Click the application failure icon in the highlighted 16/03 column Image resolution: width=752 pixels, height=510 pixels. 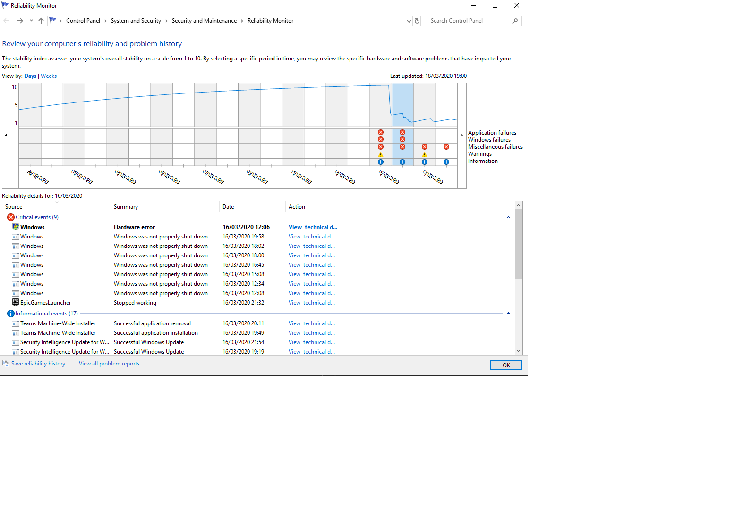[402, 132]
